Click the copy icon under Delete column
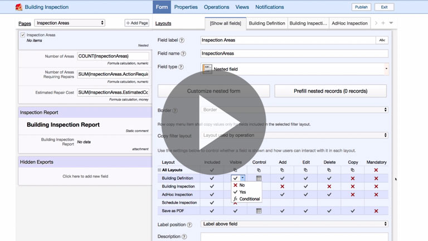The image size is (428, 241). point(329,170)
